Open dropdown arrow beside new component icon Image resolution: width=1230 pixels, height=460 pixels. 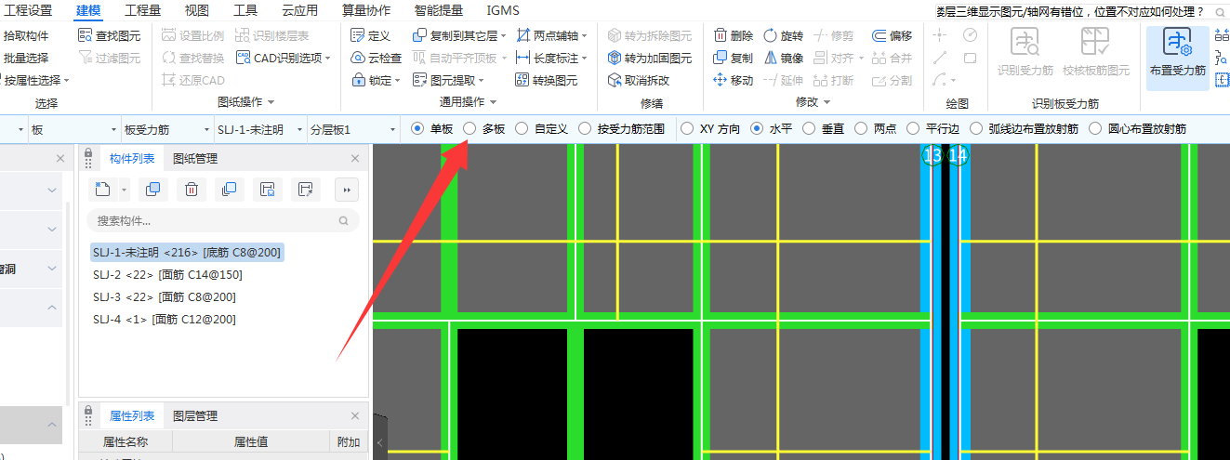(x=125, y=190)
